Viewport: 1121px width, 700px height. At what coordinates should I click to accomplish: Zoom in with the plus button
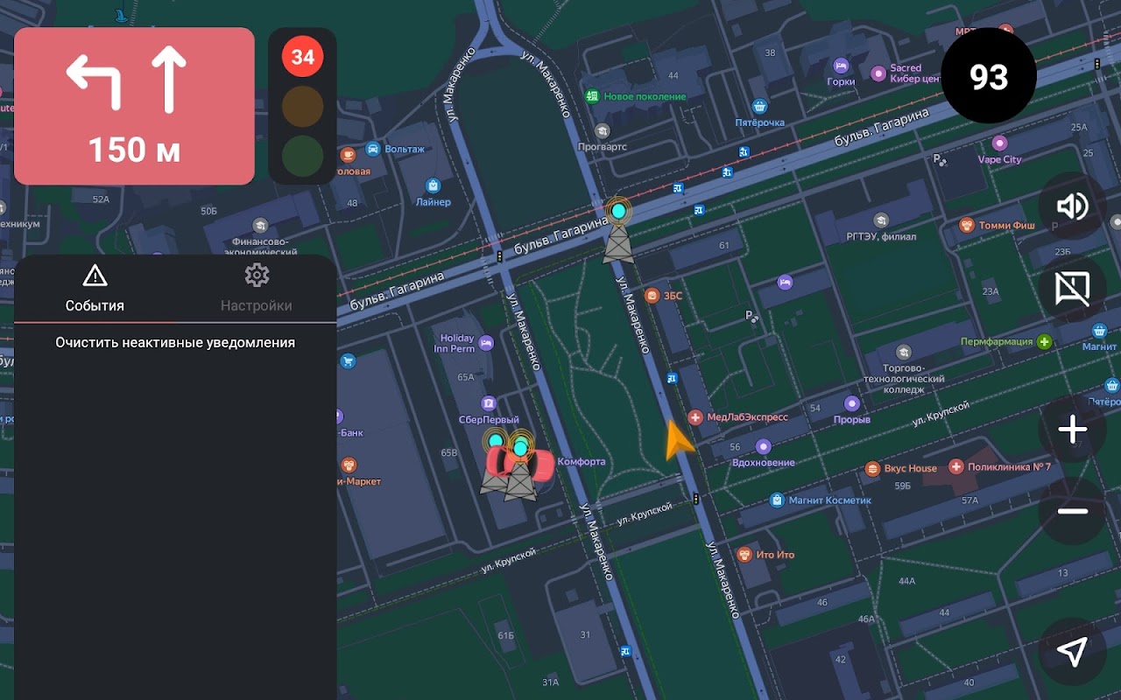tap(1072, 429)
